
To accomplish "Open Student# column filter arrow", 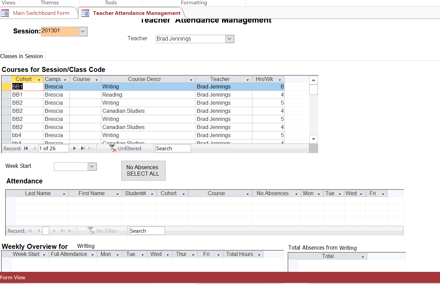I will [152, 194].
